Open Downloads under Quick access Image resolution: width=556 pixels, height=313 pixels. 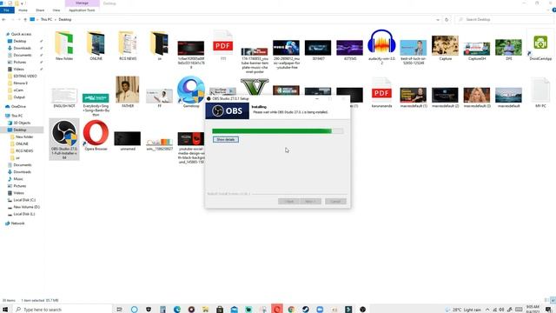click(x=22, y=48)
